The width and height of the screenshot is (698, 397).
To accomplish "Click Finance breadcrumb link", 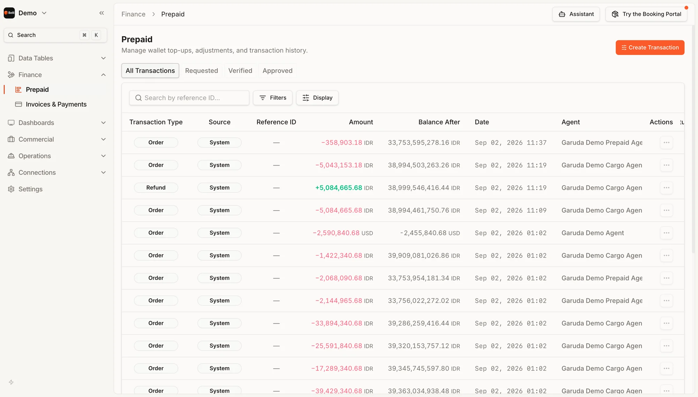I will (x=133, y=14).
